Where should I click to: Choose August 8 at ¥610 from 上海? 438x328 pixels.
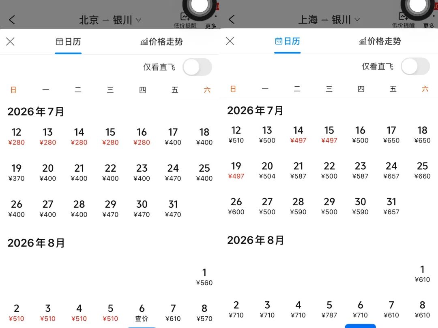[x=422, y=310]
